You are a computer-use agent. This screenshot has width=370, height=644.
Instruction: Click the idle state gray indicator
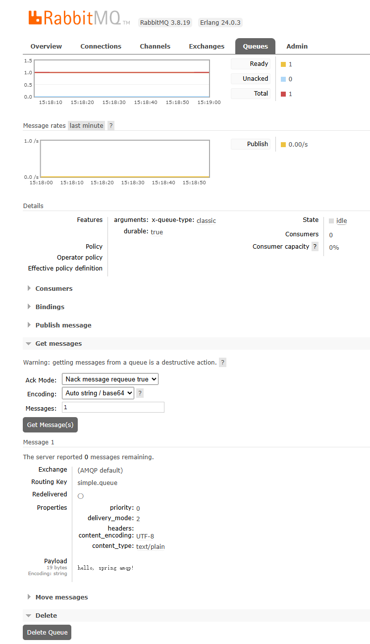pos(331,221)
